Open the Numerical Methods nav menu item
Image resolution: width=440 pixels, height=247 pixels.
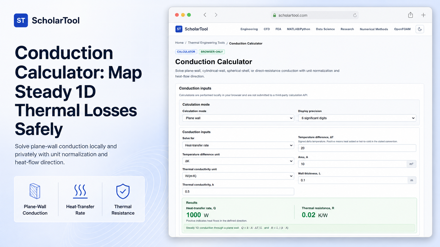pos(374,29)
